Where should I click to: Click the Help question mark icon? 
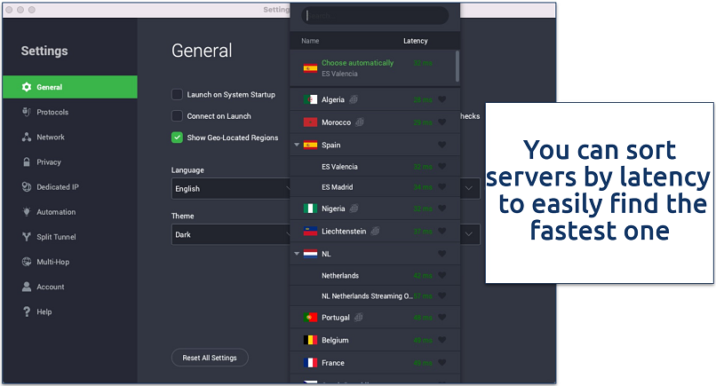[x=27, y=311]
